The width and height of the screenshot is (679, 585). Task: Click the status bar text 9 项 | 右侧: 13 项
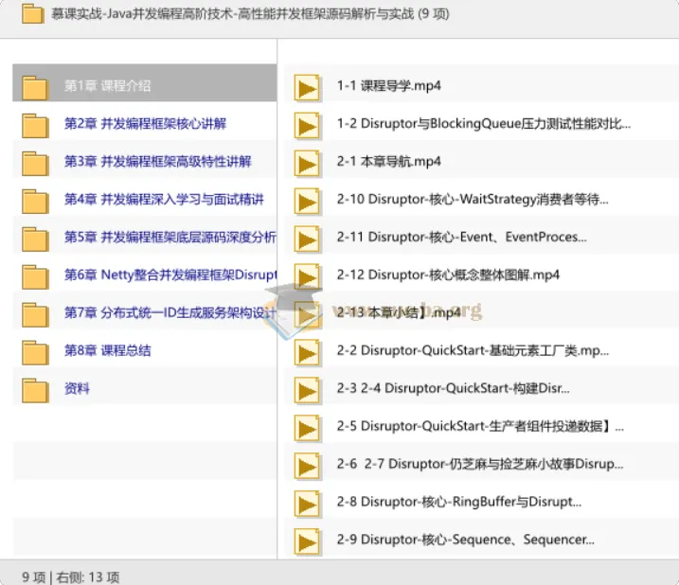[71, 576]
